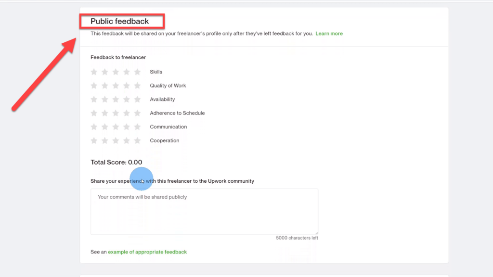
Task: Set Quality of Work to five stars
Action: tap(137, 86)
